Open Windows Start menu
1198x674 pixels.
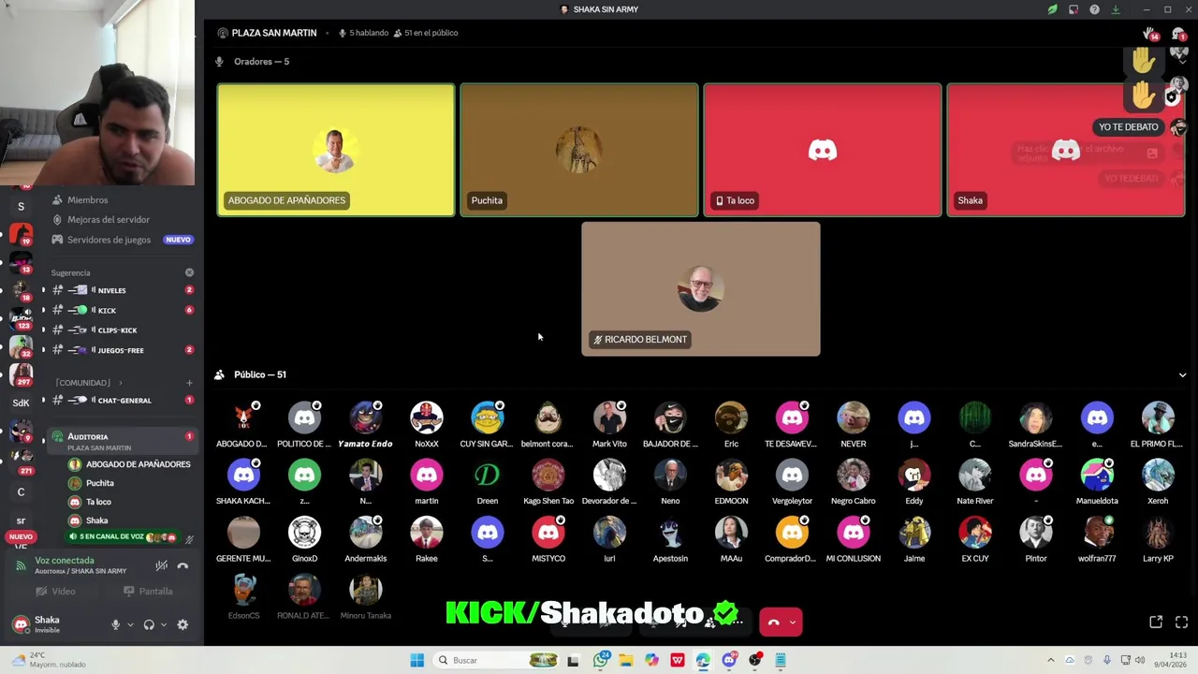click(417, 660)
